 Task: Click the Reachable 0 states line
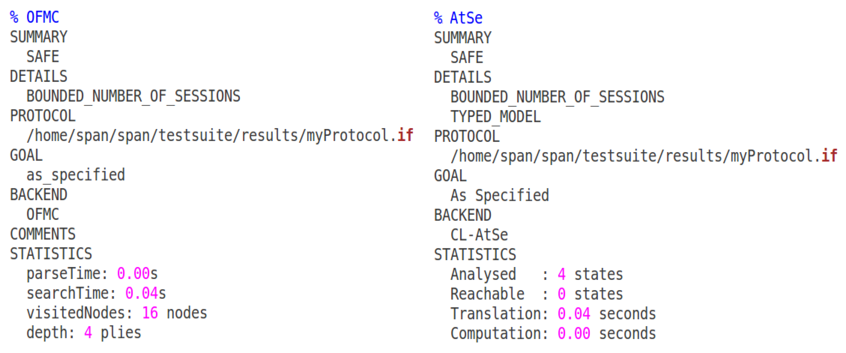(536, 294)
